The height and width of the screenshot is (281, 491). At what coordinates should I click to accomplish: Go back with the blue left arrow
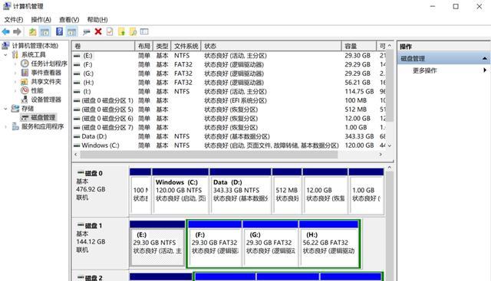[6, 31]
